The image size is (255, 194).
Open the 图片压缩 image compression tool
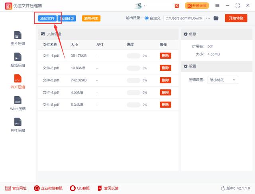coord(18,38)
